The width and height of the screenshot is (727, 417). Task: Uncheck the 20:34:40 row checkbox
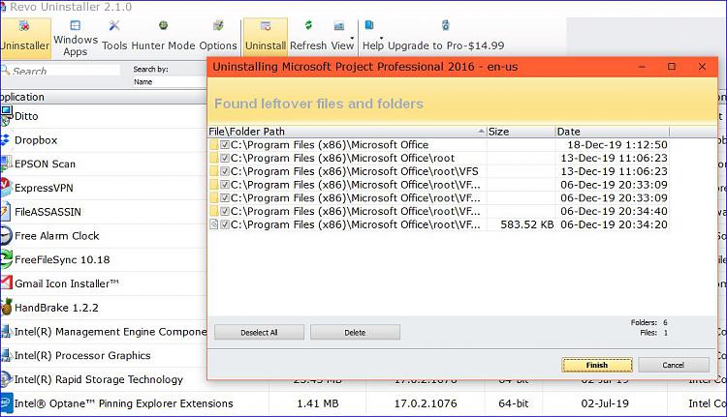pyautogui.click(x=225, y=212)
